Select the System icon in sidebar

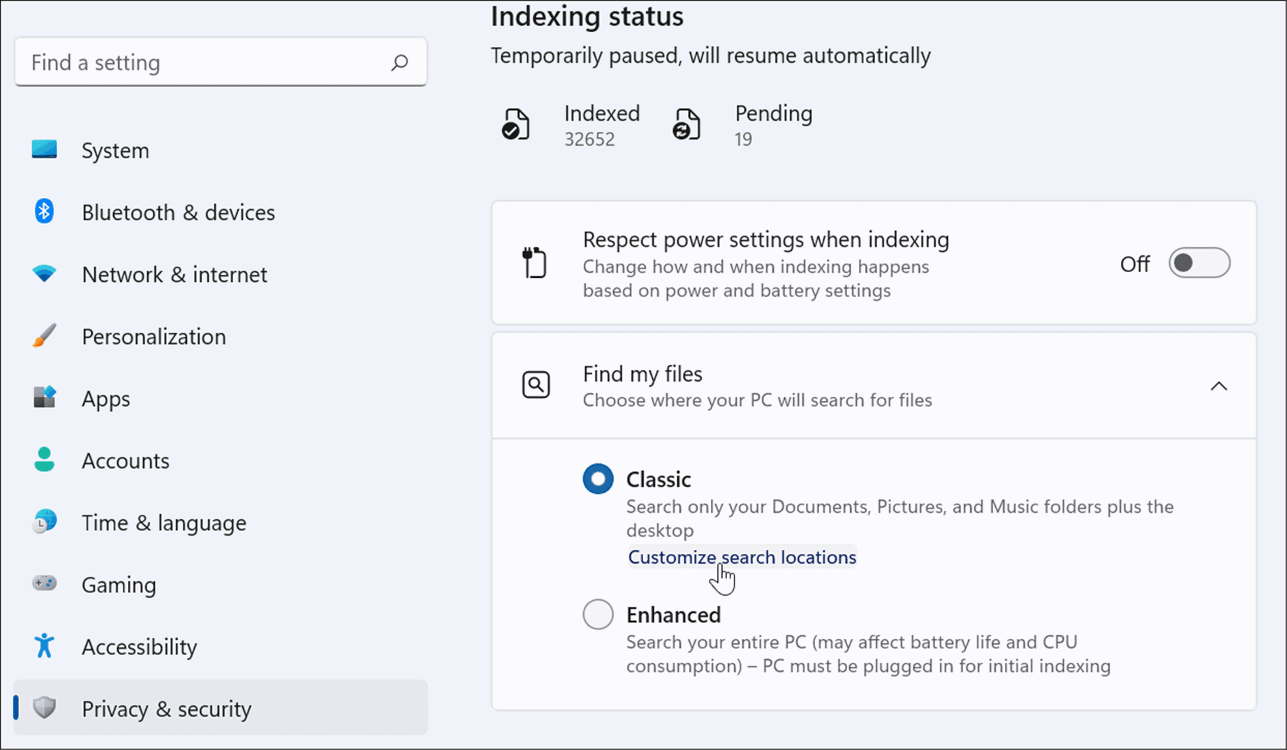(43, 149)
